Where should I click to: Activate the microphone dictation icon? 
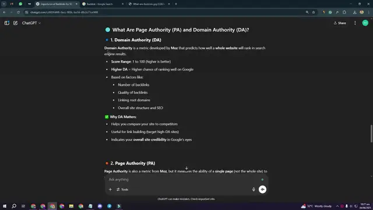tap(254, 189)
